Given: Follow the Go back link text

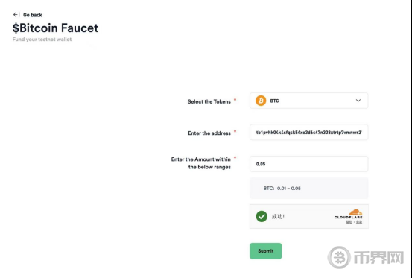Looking at the screenshot, I should 33,15.
